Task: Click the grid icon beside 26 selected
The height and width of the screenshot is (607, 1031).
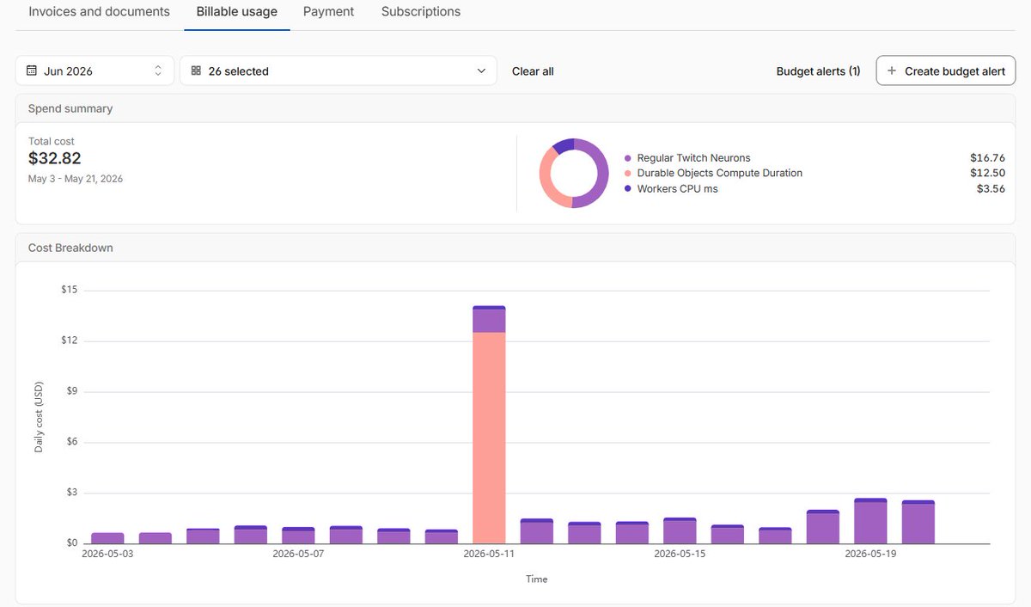Action: click(196, 71)
